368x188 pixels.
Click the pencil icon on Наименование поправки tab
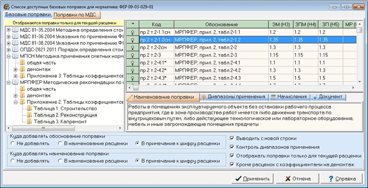[x=130, y=97]
